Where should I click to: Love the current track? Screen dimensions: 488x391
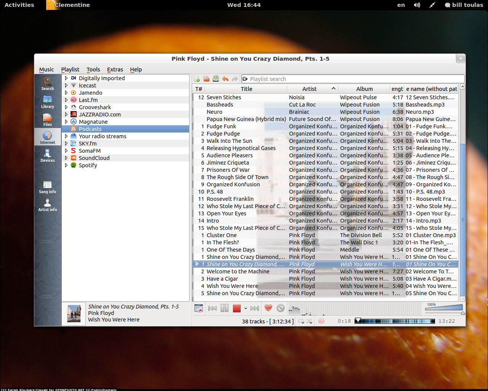[268, 308]
